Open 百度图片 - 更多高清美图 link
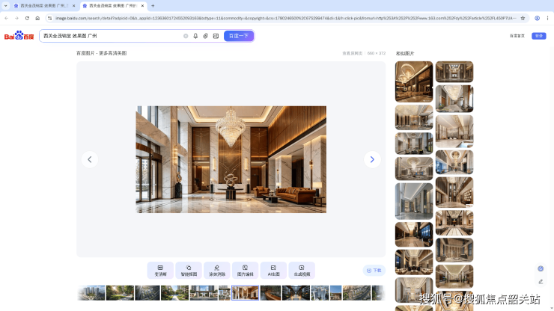 pyautogui.click(x=101, y=53)
